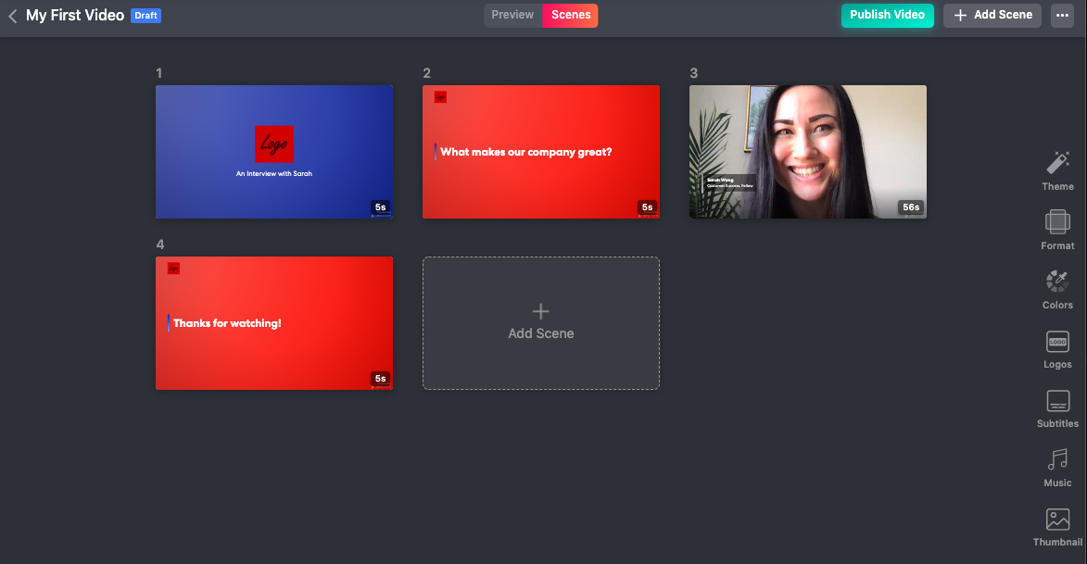Click the 'My First Video' title
The height and width of the screenshot is (564, 1087).
[x=75, y=15]
